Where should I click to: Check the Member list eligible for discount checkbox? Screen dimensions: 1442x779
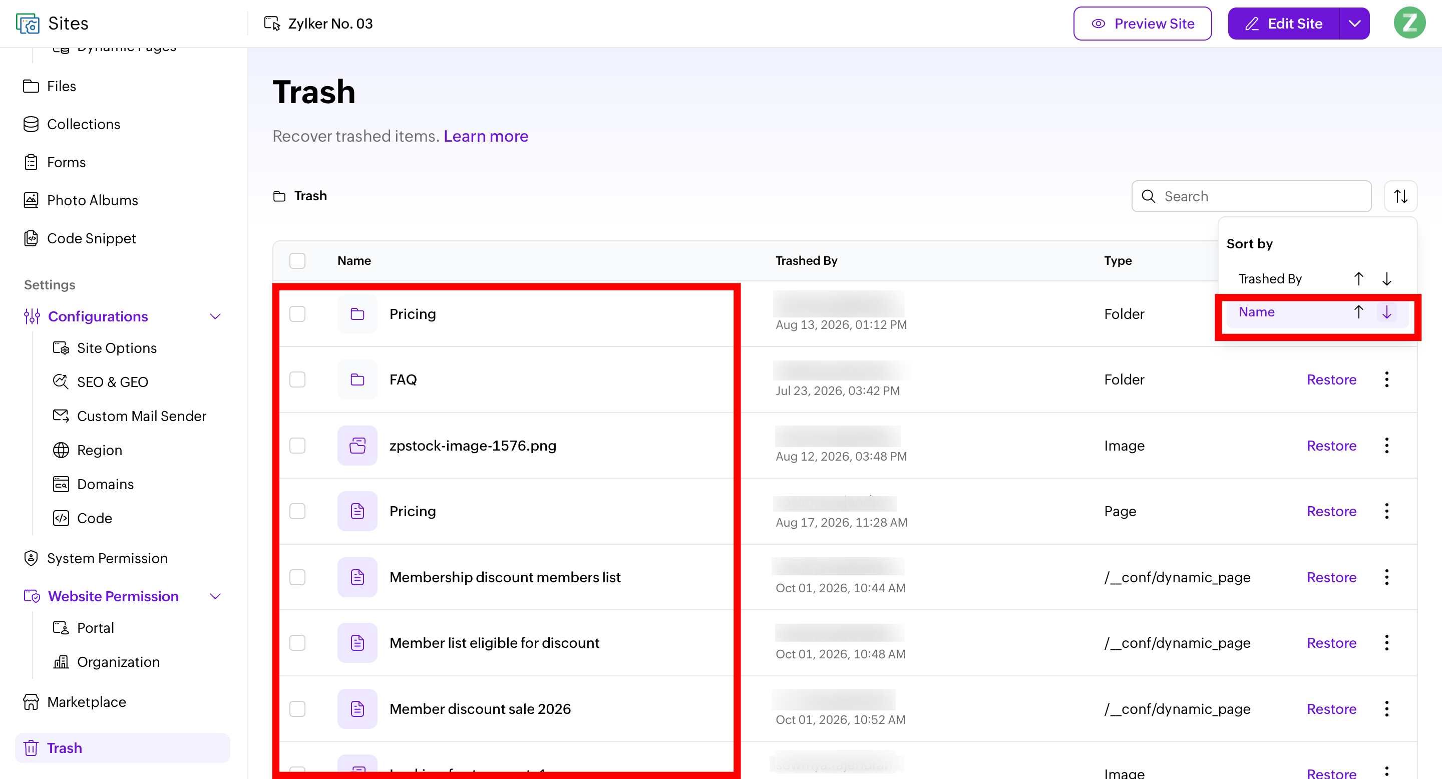click(x=297, y=642)
